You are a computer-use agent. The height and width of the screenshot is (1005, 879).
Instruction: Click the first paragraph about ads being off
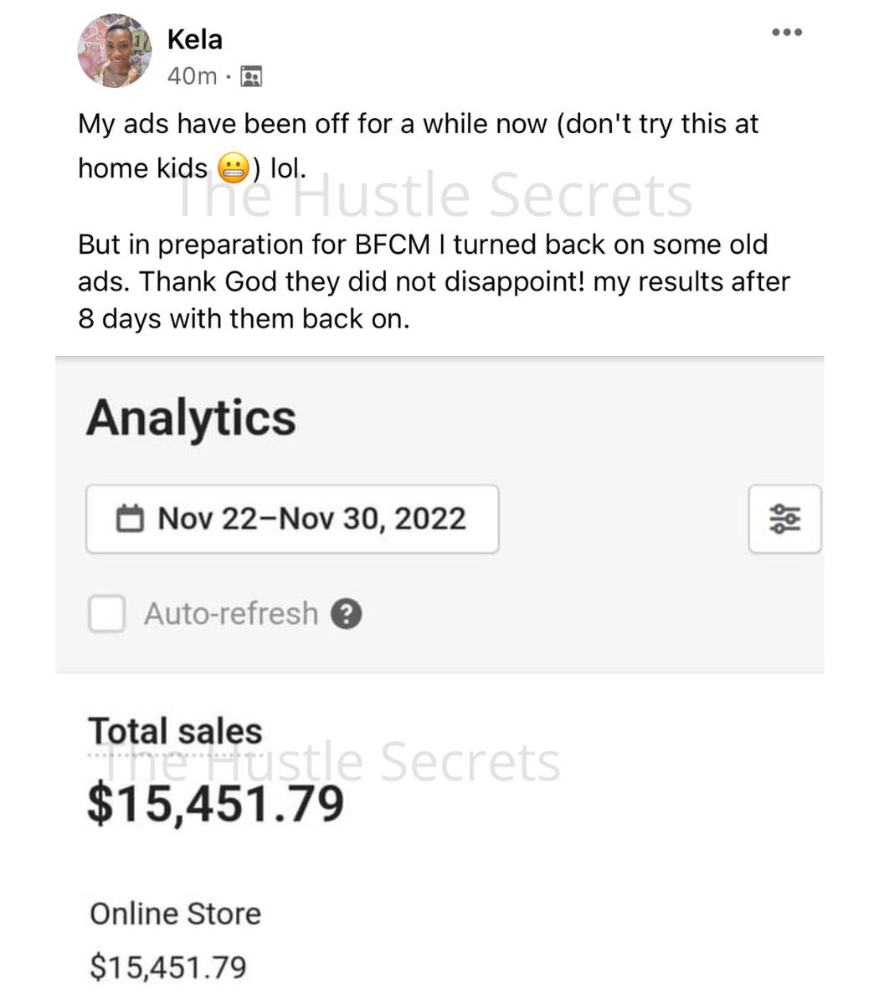tap(418, 146)
